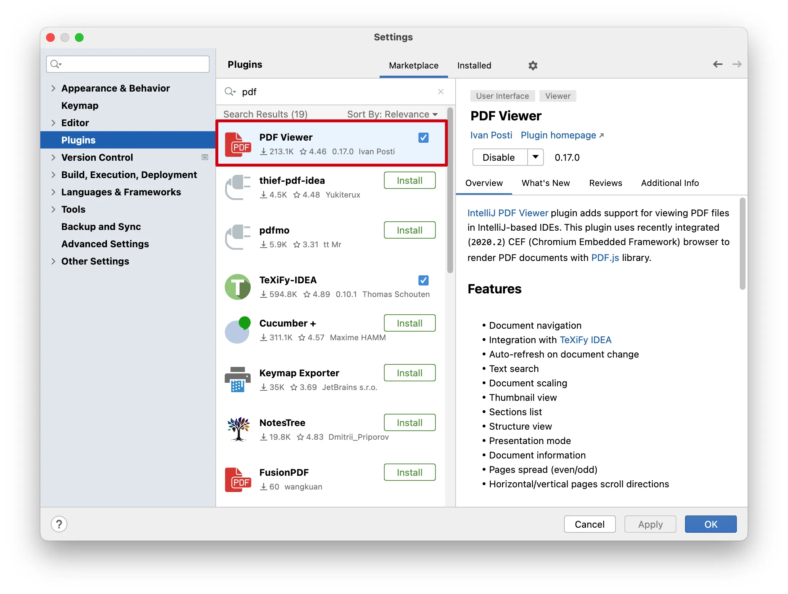The width and height of the screenshot is (788, 594).
Task: Expand the Version Control node
Action: tap(53, 158)
